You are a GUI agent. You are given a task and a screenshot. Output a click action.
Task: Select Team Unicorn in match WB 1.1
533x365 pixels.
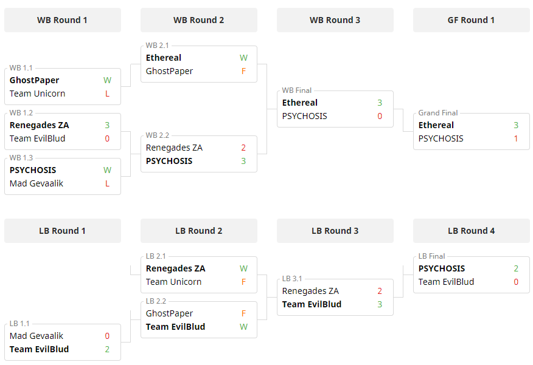pos(38,94)
